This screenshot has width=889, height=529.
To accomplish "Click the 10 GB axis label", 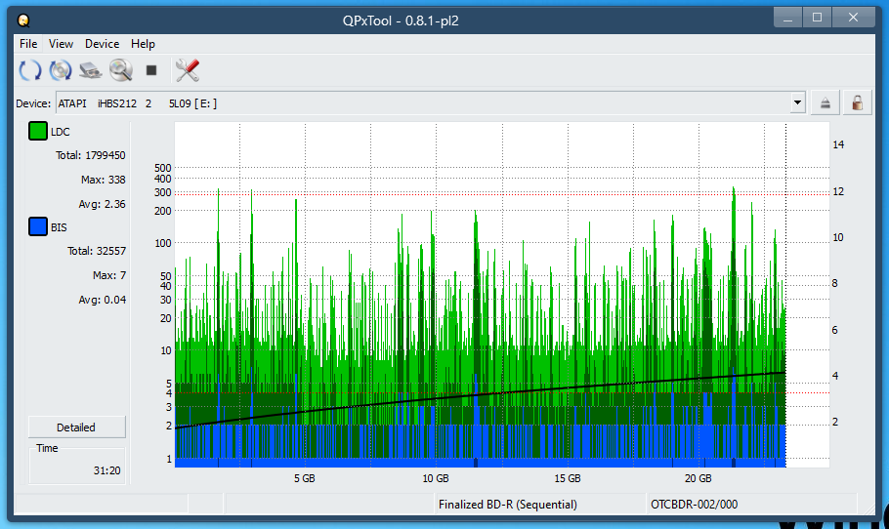I will (436, 478).
